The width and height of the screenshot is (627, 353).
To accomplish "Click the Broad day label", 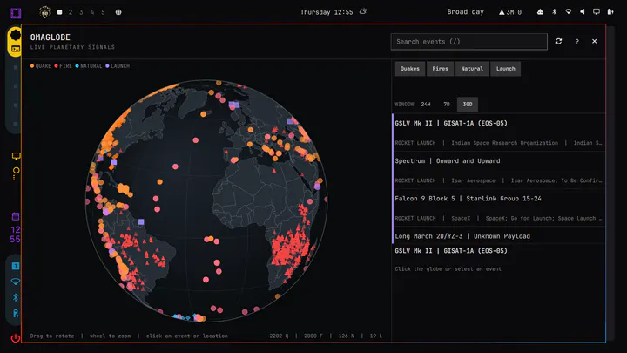I will click(465, 12).
